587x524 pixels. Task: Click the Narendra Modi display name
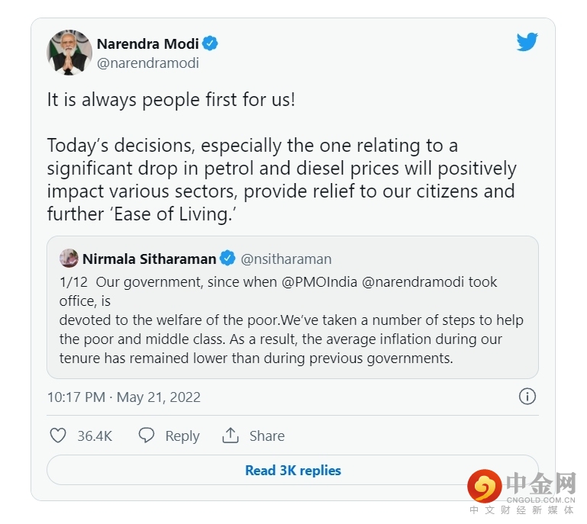(x=147, y=43)
